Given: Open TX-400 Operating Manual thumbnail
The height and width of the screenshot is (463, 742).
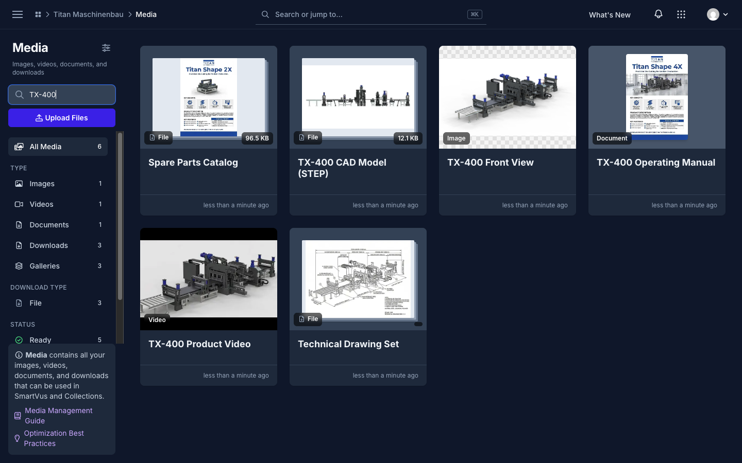Looking at the screenshot, I should click(657, 97).
